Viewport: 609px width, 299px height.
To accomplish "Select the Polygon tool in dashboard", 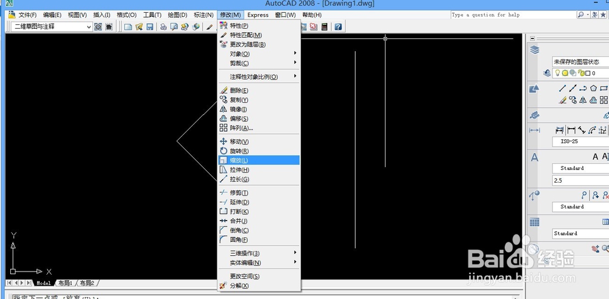I will point(593,88).
